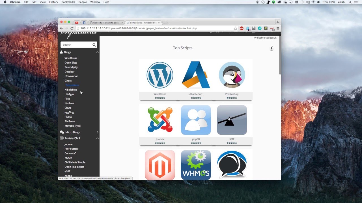
Task: Select the SMF seesaw icon
Action: coord(232,120)
